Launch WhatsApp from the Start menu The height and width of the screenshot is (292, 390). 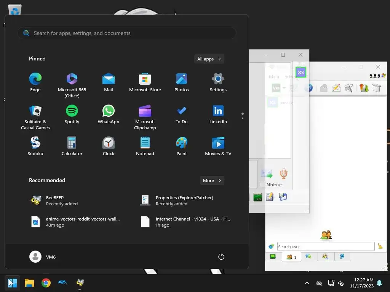pyautogui.click(x=109, y=114)
